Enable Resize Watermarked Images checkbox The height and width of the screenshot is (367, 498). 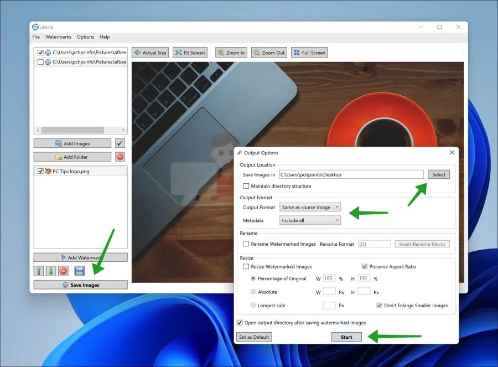[246, 266]
